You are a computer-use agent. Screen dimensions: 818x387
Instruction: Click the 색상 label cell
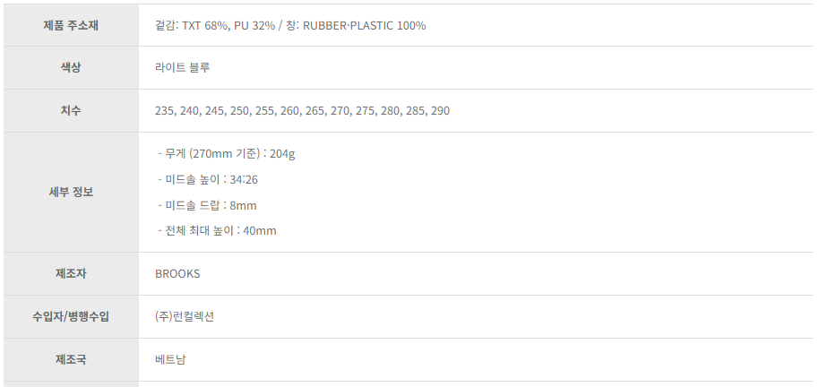71,68
